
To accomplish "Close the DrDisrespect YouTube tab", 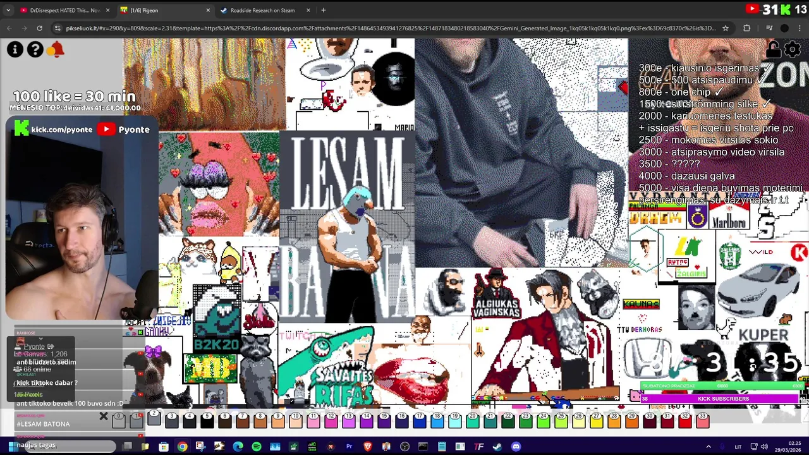I will tap(107, 10).
